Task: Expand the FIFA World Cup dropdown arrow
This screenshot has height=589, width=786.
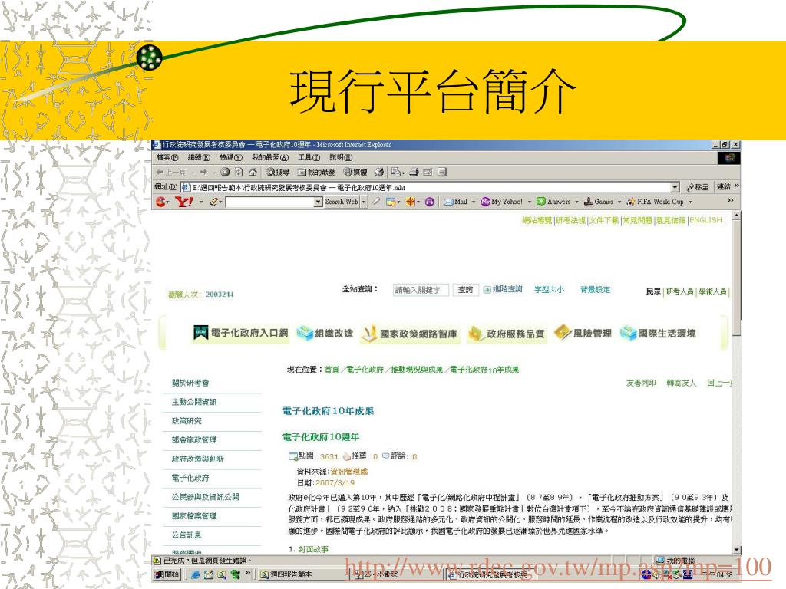Action: (x=690, y=202)
